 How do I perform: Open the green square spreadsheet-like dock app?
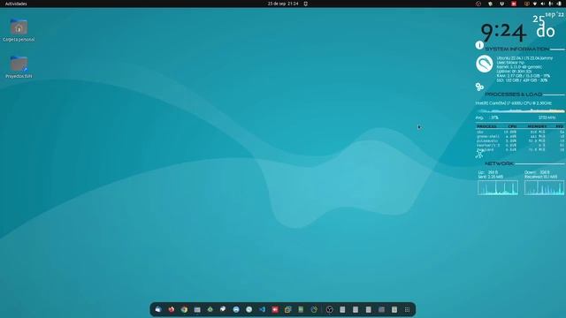301,309
